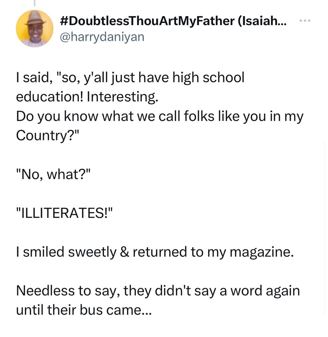The width and height of the screenshot is (328, 337).
Task: Click the word "magazine." in the tweet
Action: 261,252
